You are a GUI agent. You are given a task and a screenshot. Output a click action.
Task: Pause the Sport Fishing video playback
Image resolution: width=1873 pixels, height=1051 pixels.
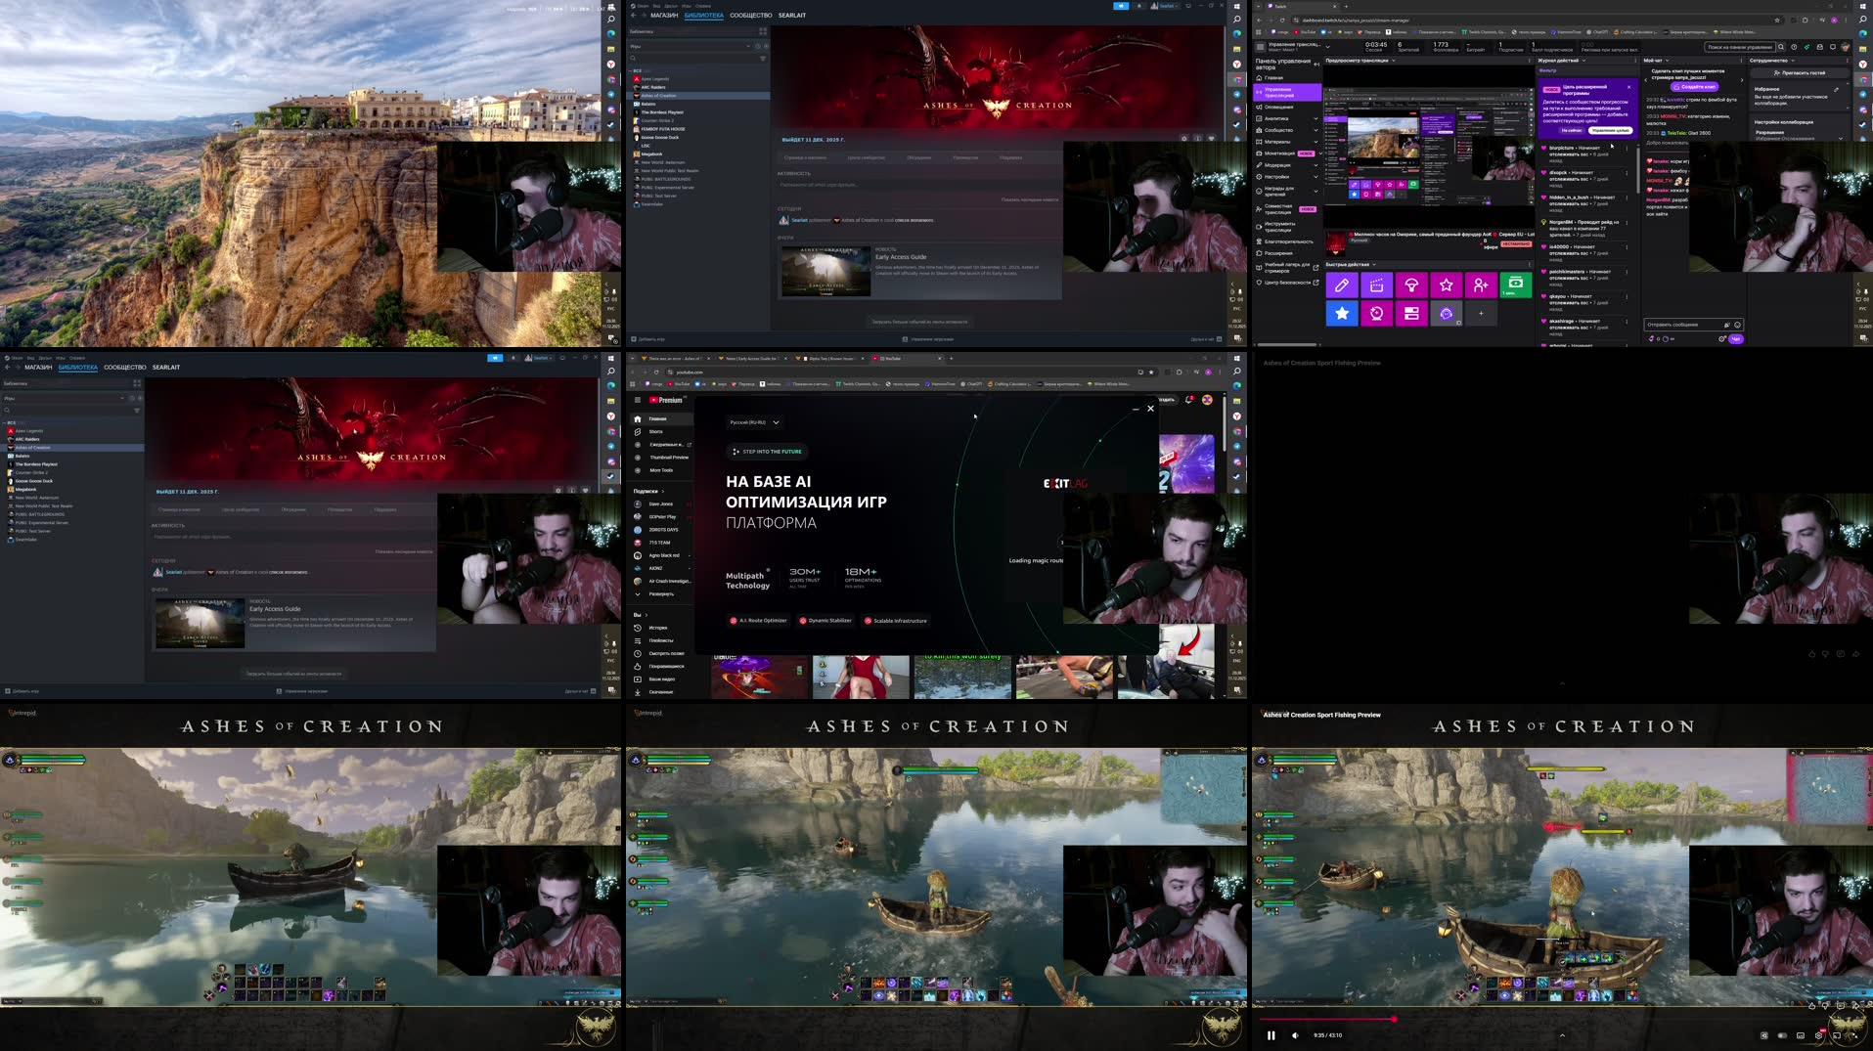tap(1271, 1035)
